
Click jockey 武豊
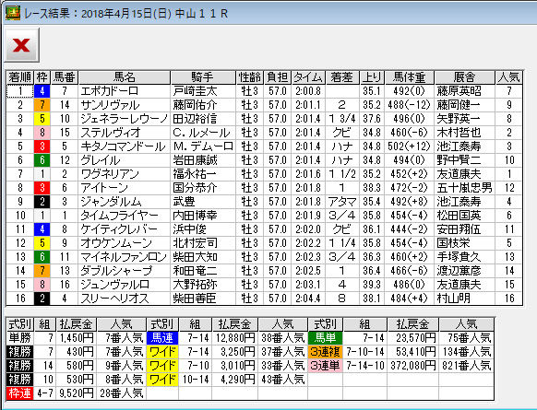184,202
